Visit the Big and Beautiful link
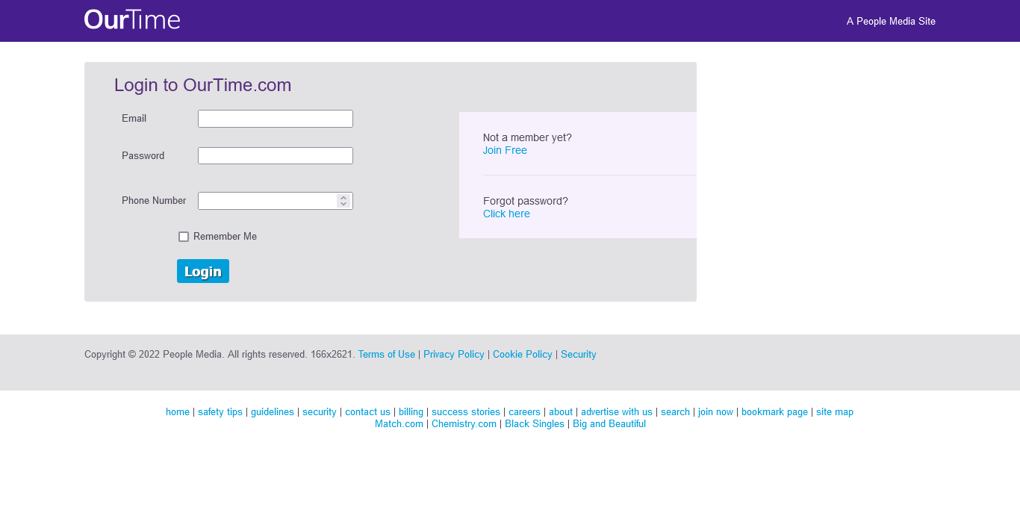1020x510 pixels. click(609, 424)
